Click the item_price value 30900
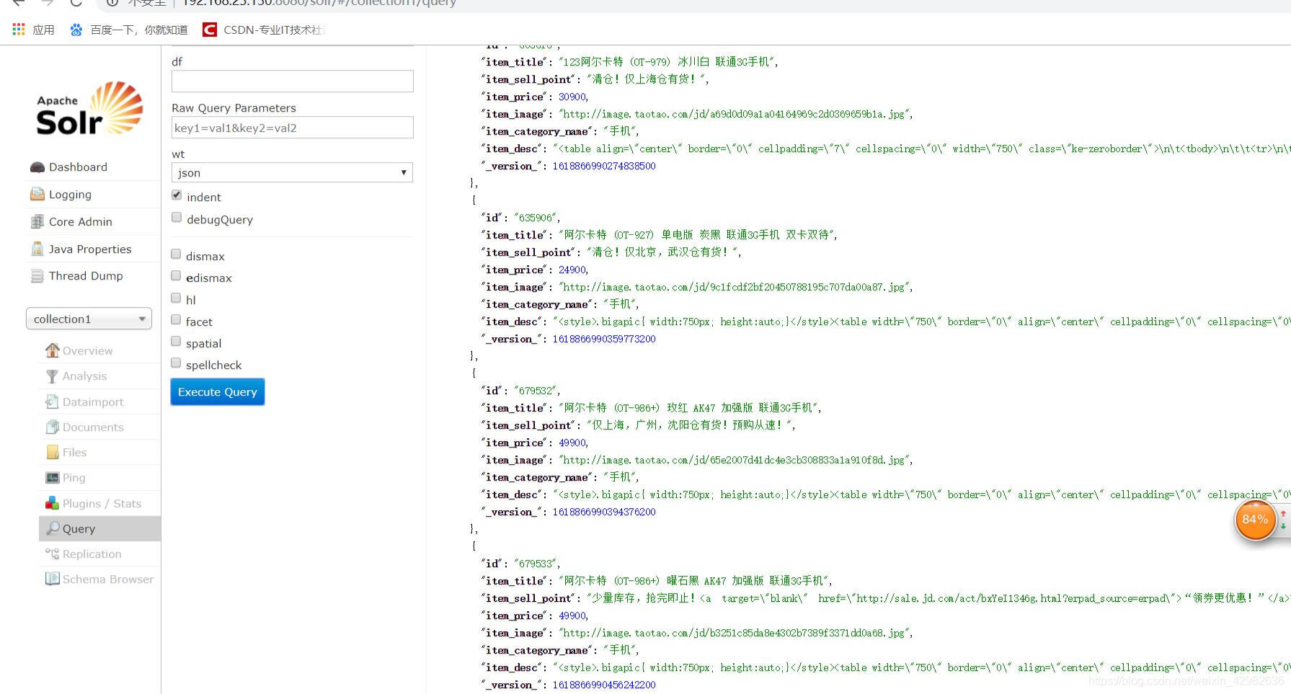 (x=572, y=97)
